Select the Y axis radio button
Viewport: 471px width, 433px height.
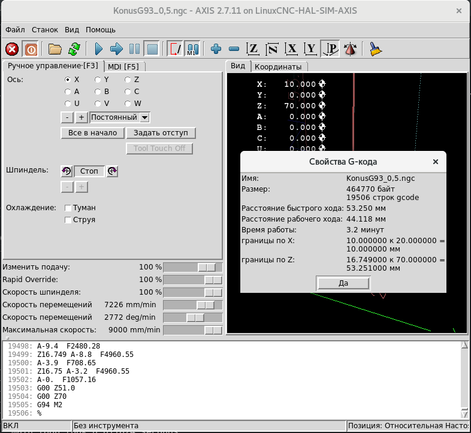[x=98, y=79]
